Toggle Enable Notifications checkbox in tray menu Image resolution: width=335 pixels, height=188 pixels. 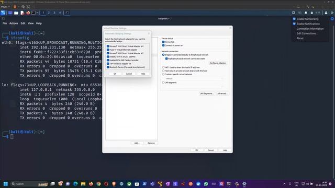[x=294, y=23]
